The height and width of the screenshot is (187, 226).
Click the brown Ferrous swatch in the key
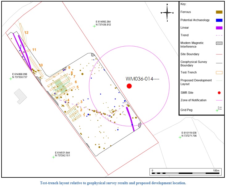coord(219,12)
